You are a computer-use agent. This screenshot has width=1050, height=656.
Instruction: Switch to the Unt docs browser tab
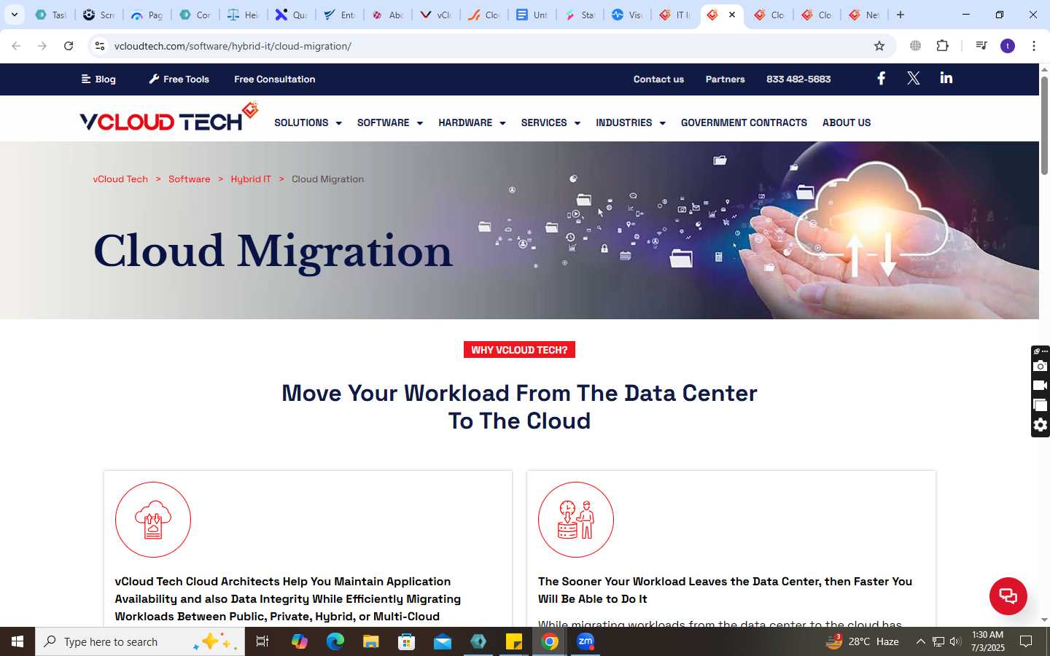[532, 15]
